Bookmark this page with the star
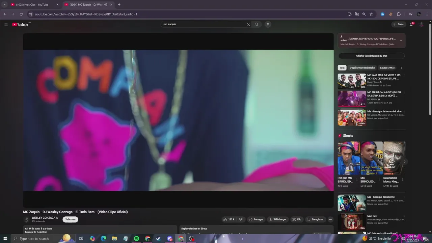Image resolution: width=432 pixels, height=243 pixels. coord(371,14)
